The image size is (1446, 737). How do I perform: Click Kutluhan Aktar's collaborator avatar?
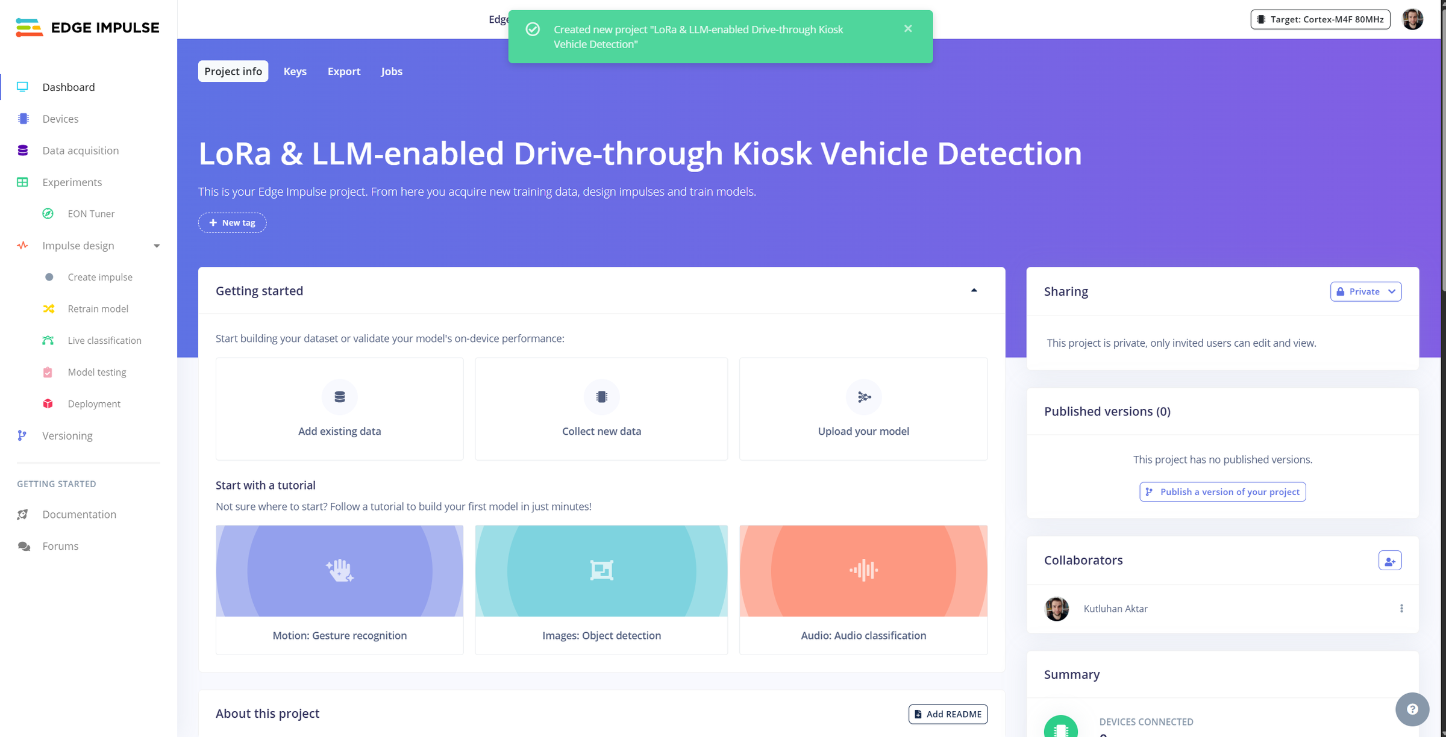(x=1057, y=609)
